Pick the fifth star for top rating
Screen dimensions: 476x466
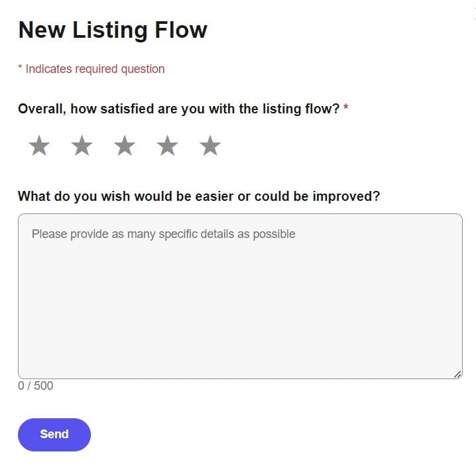click(210, 146)
